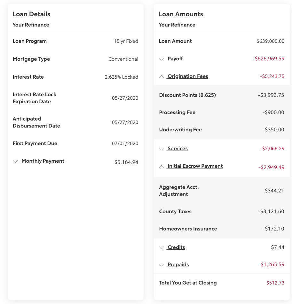Open the Payoff details link

(175, 58)
